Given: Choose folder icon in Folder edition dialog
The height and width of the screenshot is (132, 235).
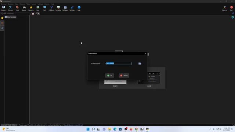Looking at the screenshot, I should 140,63.
